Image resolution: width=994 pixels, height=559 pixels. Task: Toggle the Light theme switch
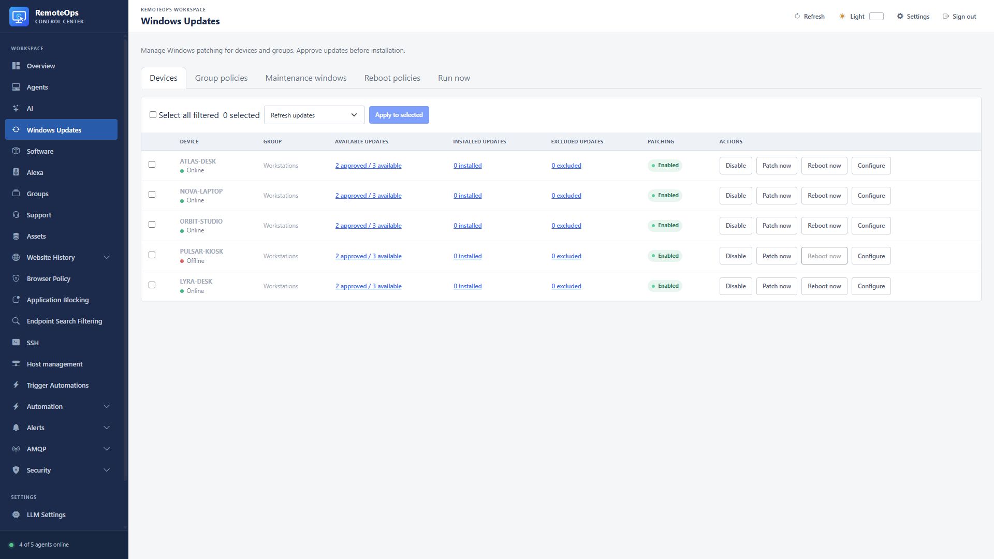coord(876,17)
